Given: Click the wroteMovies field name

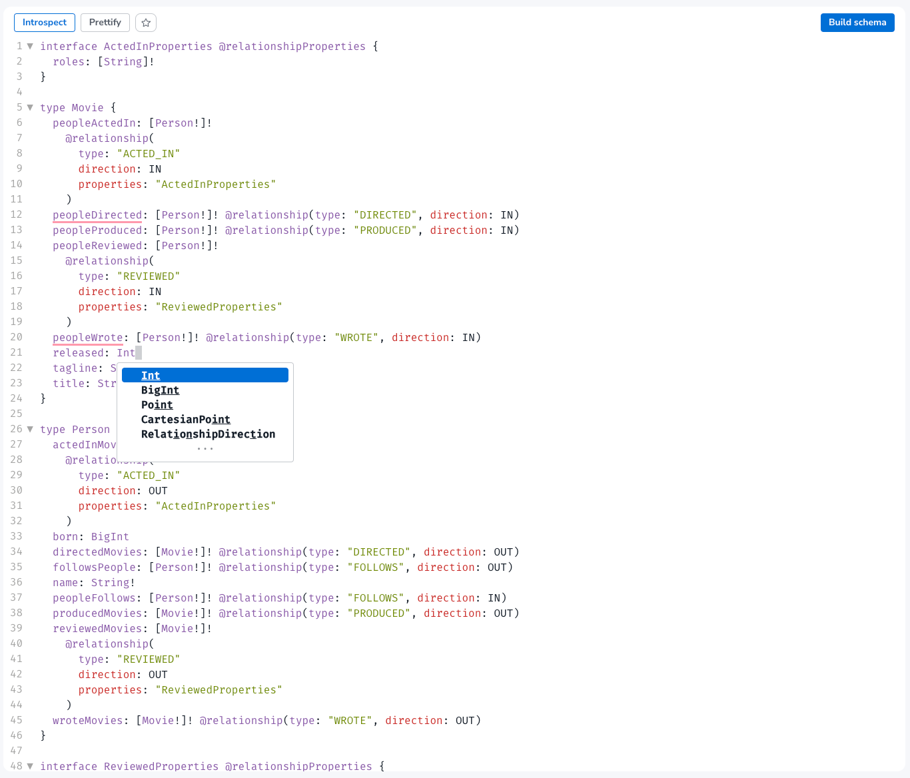Looking at the screenshot, I should (88, 721).
